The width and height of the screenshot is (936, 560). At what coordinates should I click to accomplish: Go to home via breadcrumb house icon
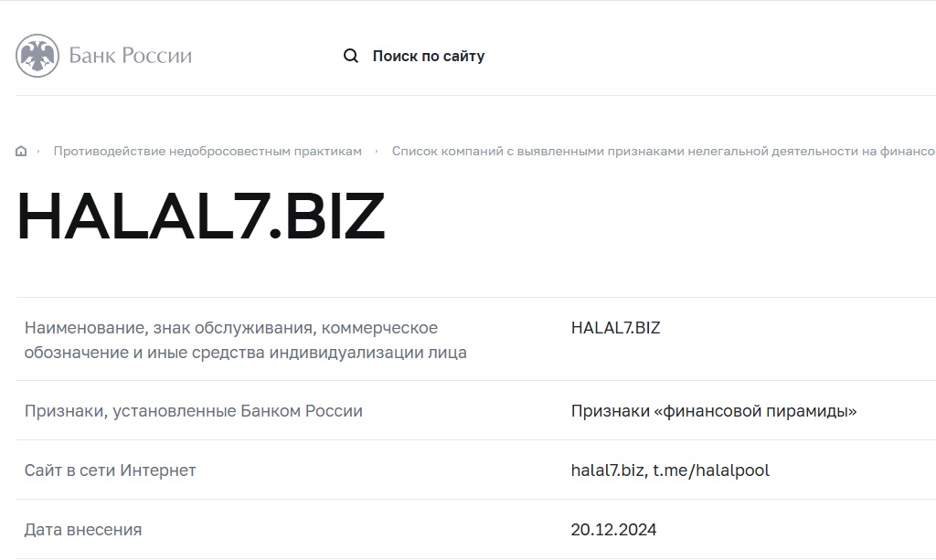coord(21,151)
